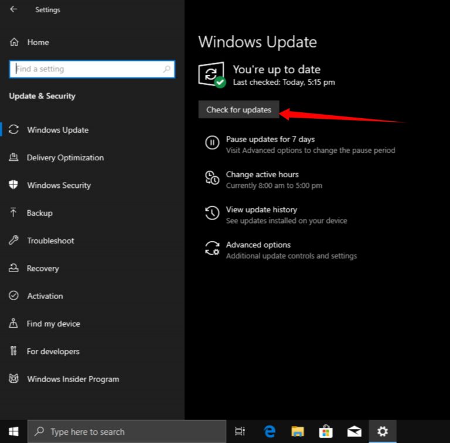Image resolution: width=450 pixels, height=443 pixels.
Task: Click the Check for updates button
Action: [x=238, y=109]
